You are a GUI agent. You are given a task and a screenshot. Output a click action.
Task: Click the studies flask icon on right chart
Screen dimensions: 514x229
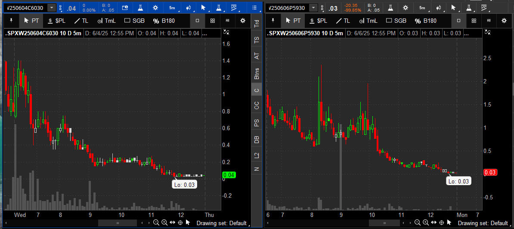[x=390, y=8]
